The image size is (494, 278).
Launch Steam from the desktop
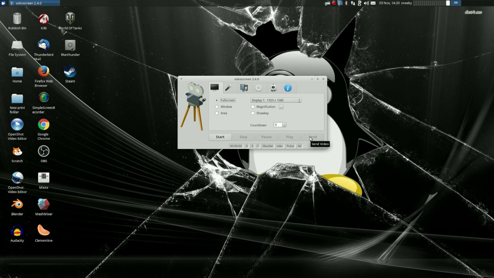(x=70, y=75)
